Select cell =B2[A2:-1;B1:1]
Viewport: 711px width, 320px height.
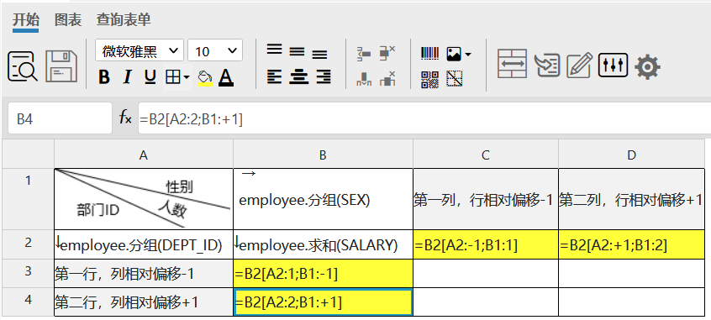click(x=486, y=244)
